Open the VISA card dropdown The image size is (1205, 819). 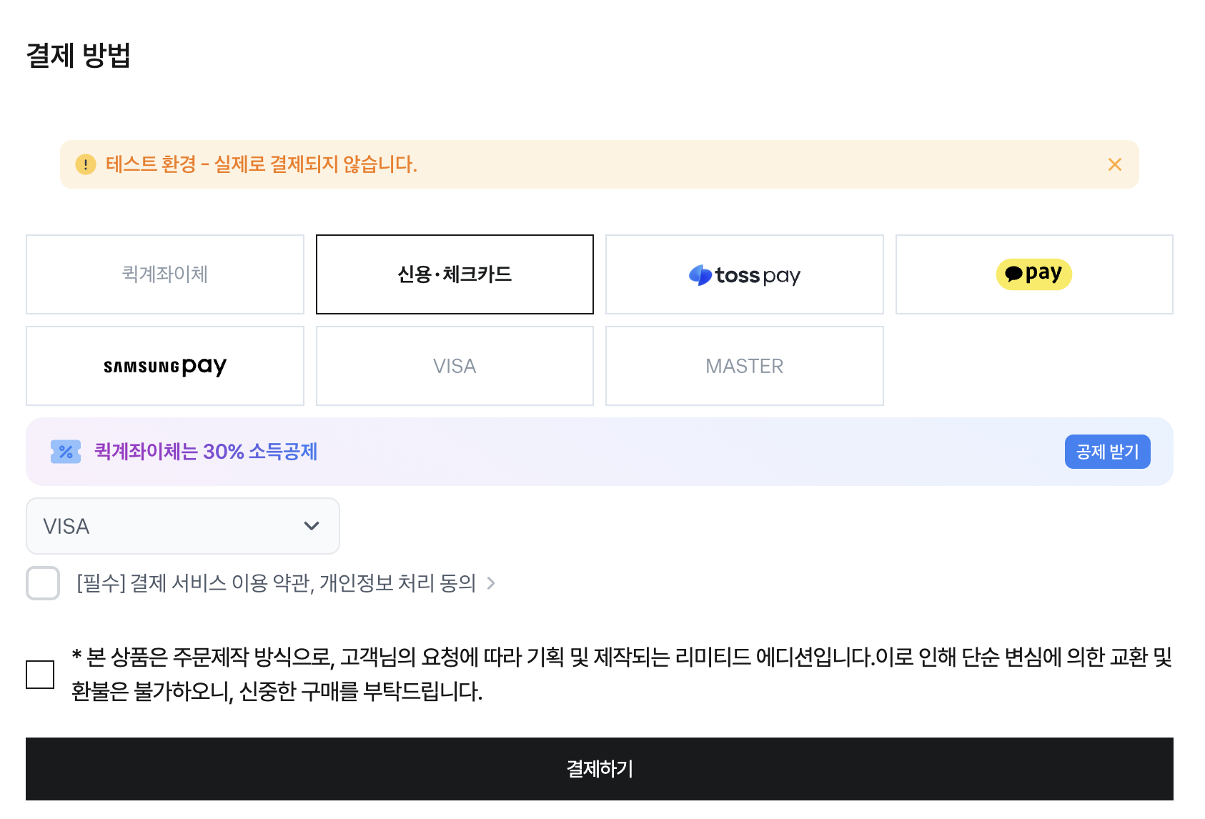tap(183, 526)
